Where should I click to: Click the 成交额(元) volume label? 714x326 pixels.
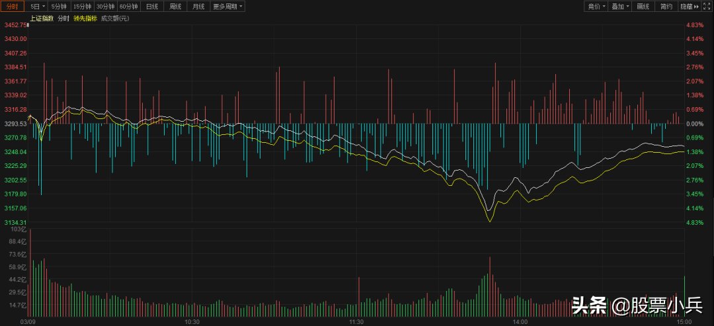tap(115, 19)
